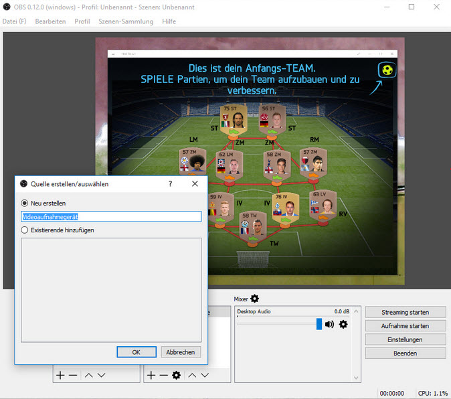Move scene down with arrow icon
This screenshot has height=399, width=451.
coord(101,375)
